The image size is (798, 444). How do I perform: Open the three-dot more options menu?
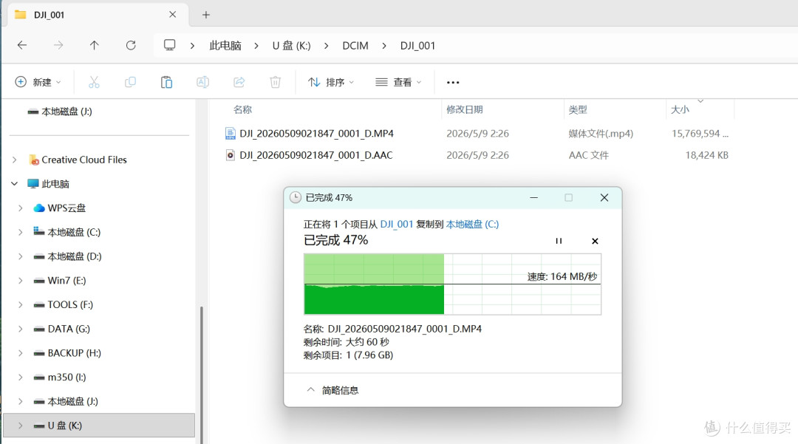click(453, 83)
